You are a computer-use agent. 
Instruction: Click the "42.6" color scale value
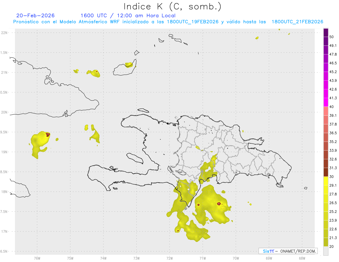(333, 89)
